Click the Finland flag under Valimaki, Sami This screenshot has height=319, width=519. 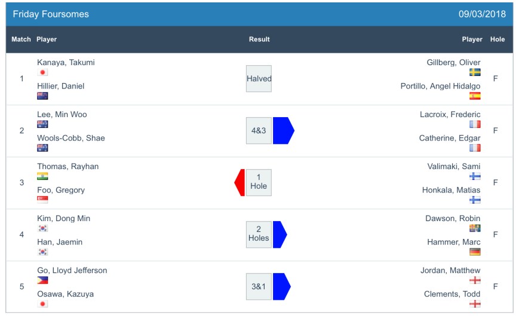tap(475, 176)
